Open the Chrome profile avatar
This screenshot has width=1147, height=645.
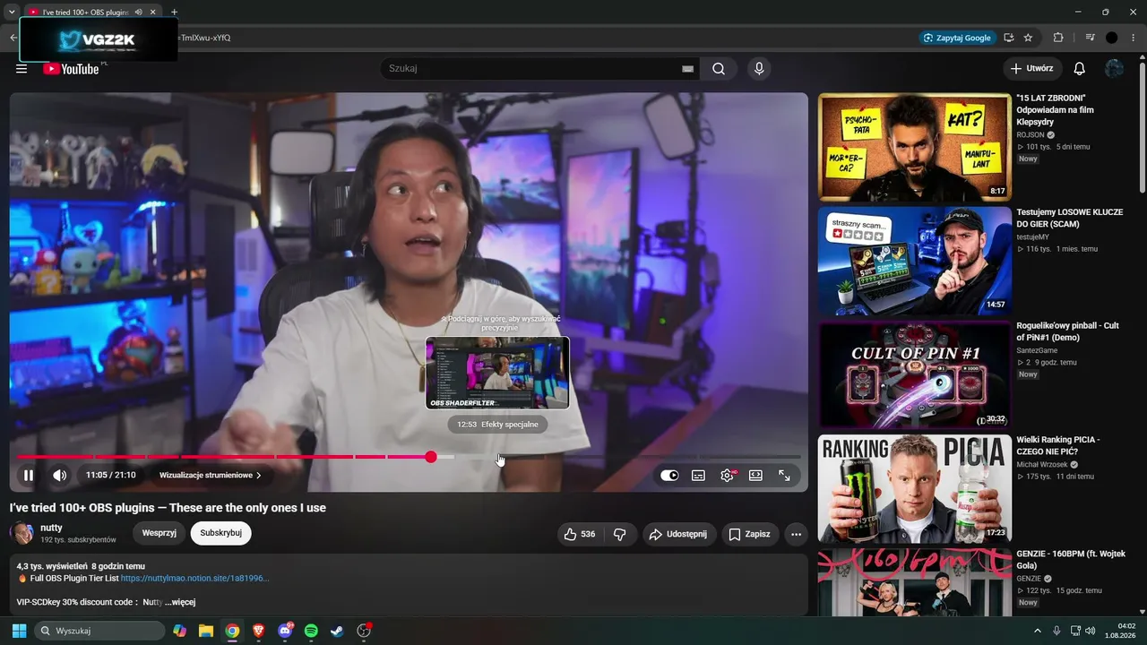tap(1112, 38)
